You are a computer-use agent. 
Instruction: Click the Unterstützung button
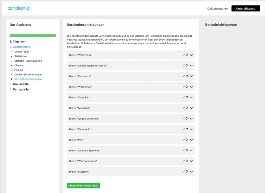click(x=246, y=9)
